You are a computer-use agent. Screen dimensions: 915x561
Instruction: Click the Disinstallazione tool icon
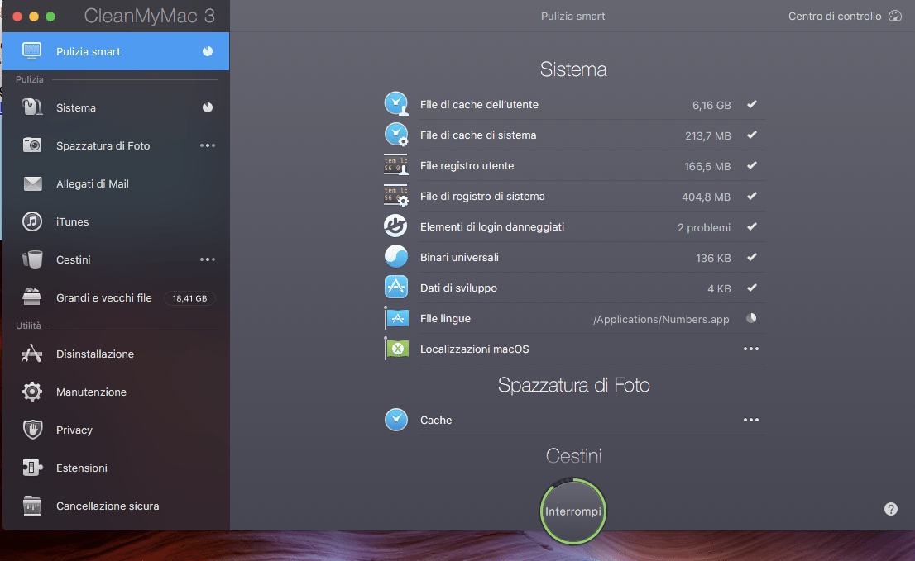tap(32, 354)
